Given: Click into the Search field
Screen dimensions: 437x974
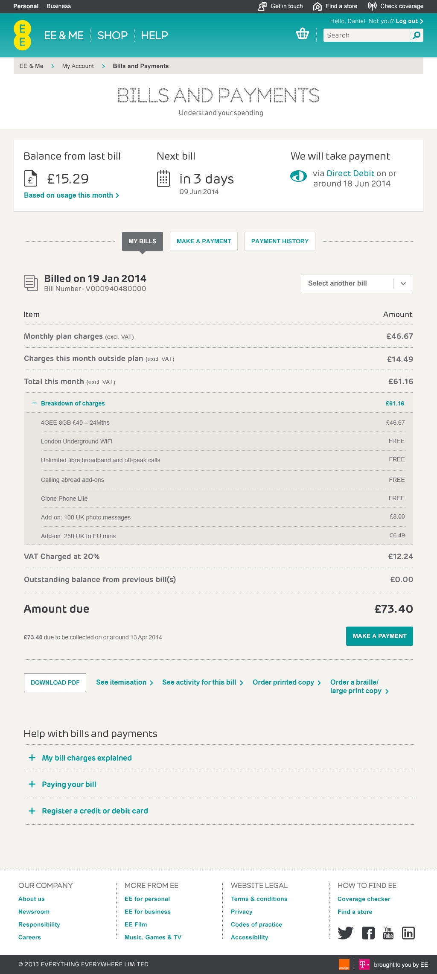Looking at the screenshot, I should 367,35.
